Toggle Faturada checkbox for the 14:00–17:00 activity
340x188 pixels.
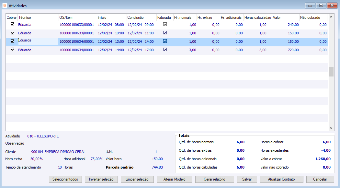(x=165, y=50)
